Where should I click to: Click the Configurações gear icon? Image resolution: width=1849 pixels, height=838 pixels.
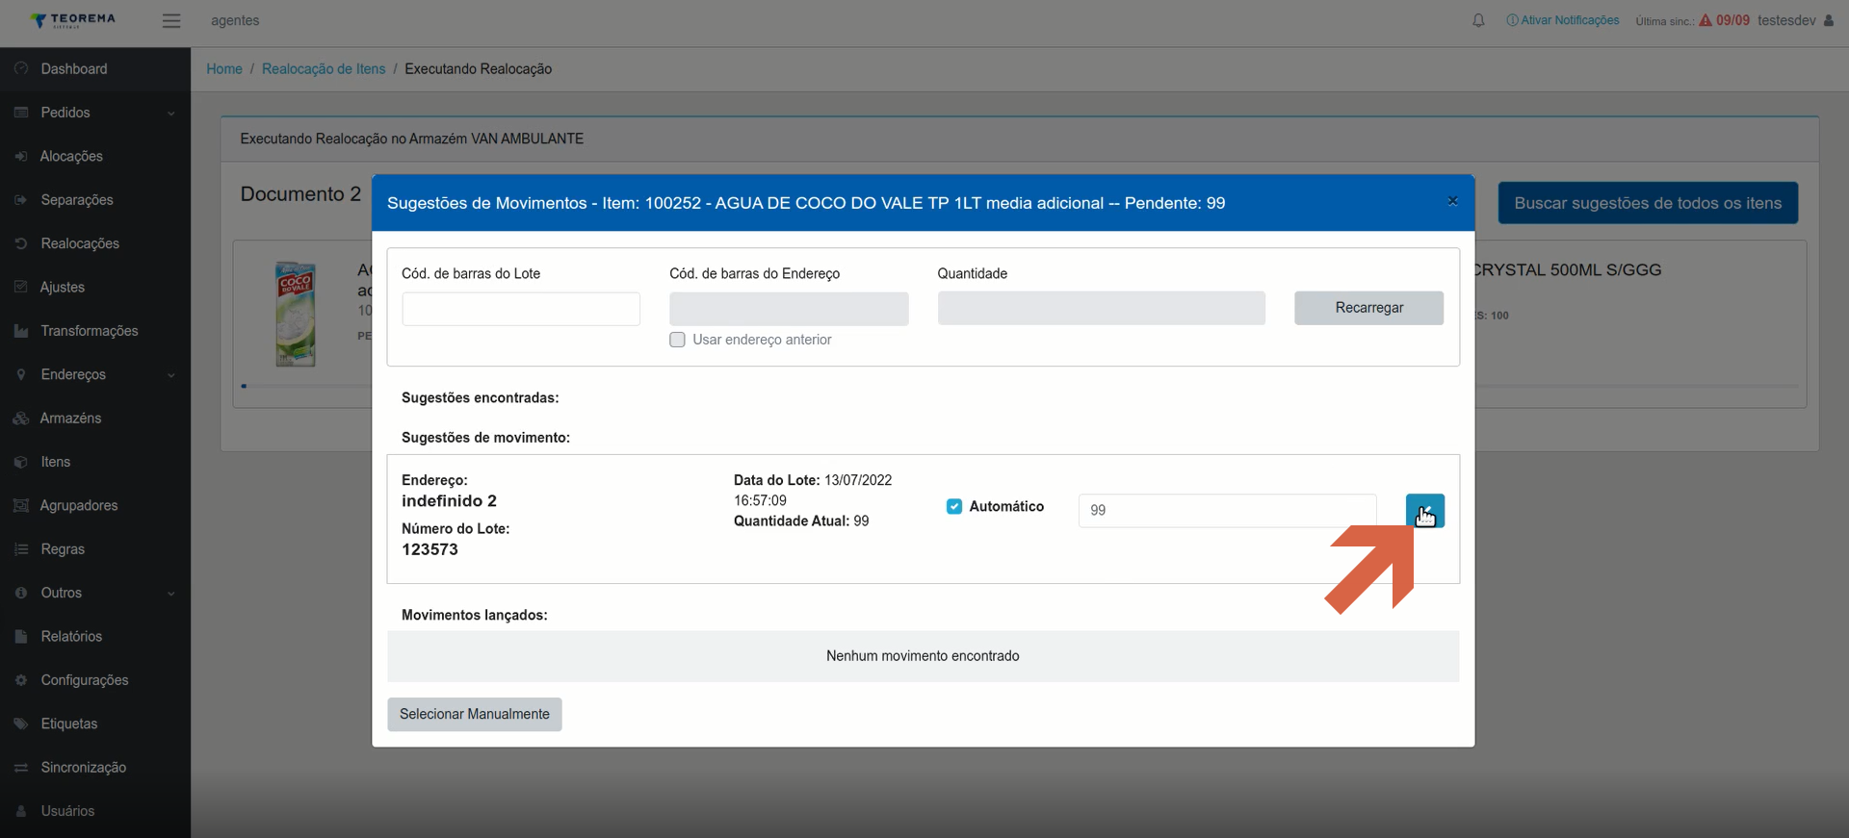(21, 680)
